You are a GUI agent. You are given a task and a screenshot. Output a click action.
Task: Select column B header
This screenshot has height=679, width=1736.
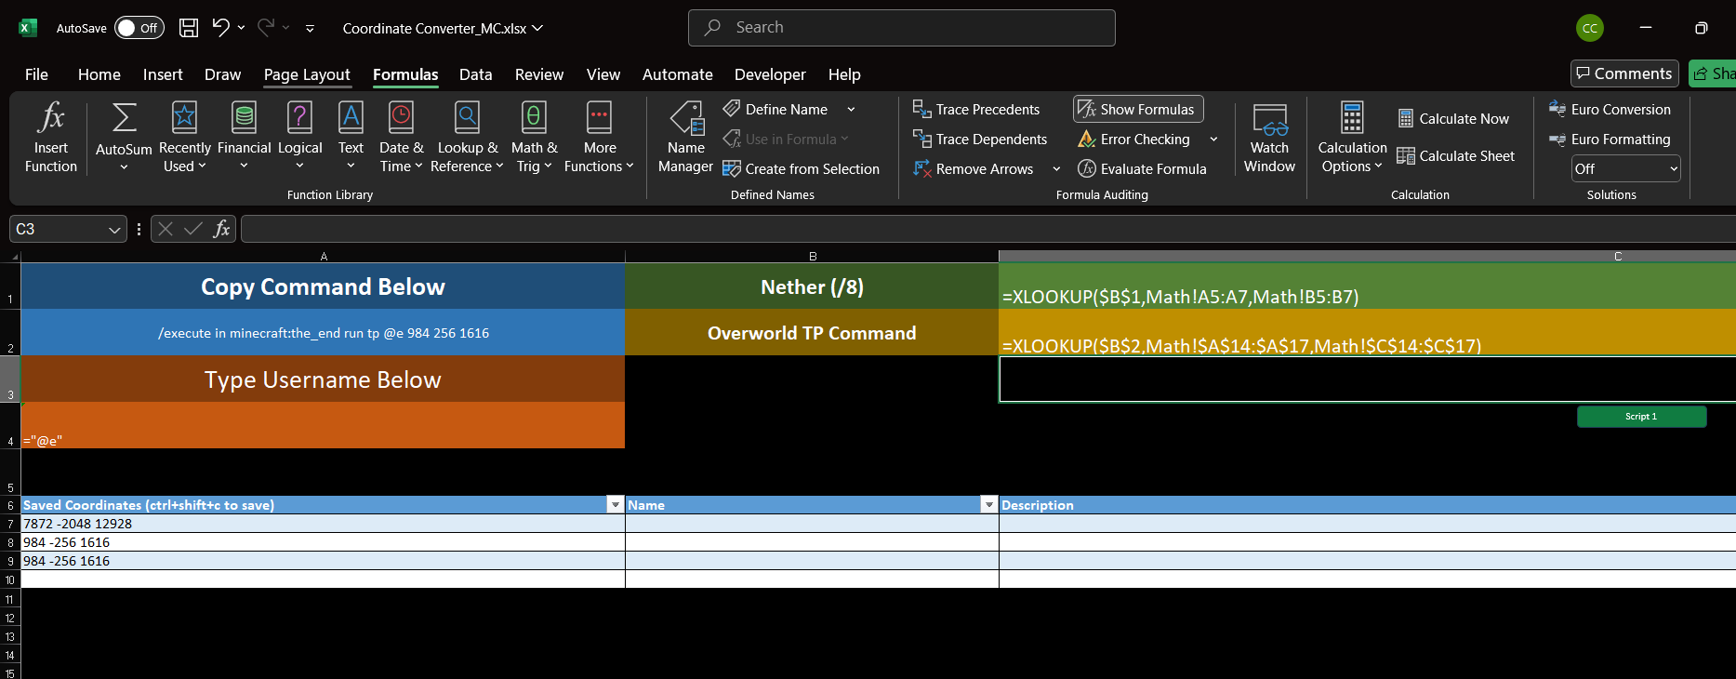click(812, 256)
